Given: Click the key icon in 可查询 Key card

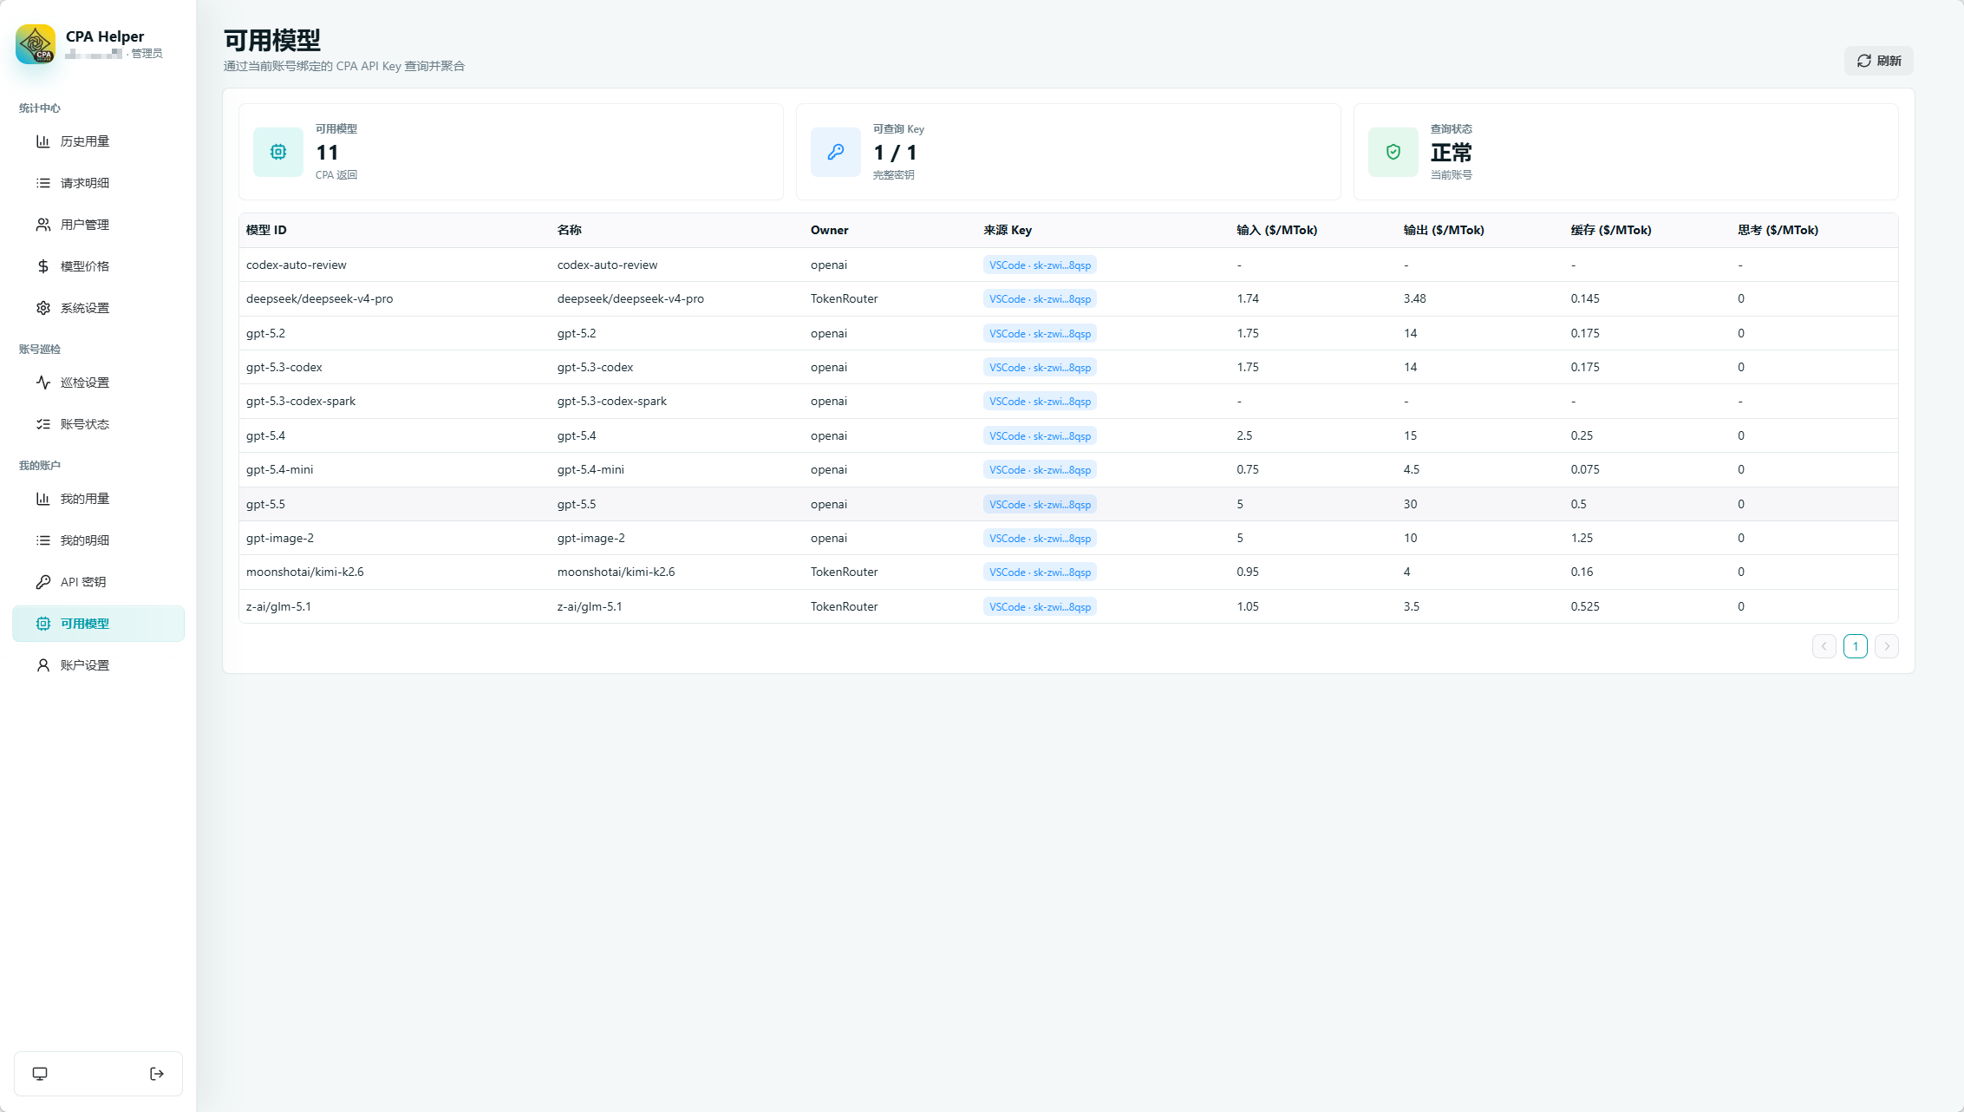Looking at the screenshot, I should pos(836,152).
